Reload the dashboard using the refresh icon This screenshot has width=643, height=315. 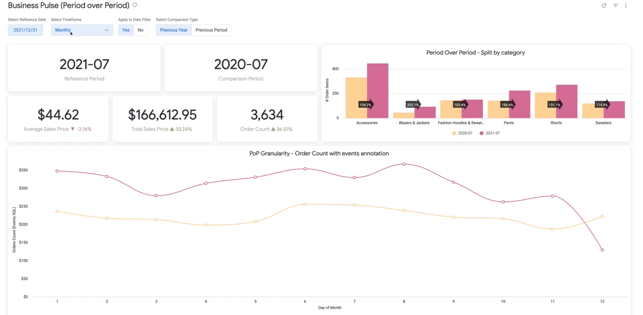point(604,6)
